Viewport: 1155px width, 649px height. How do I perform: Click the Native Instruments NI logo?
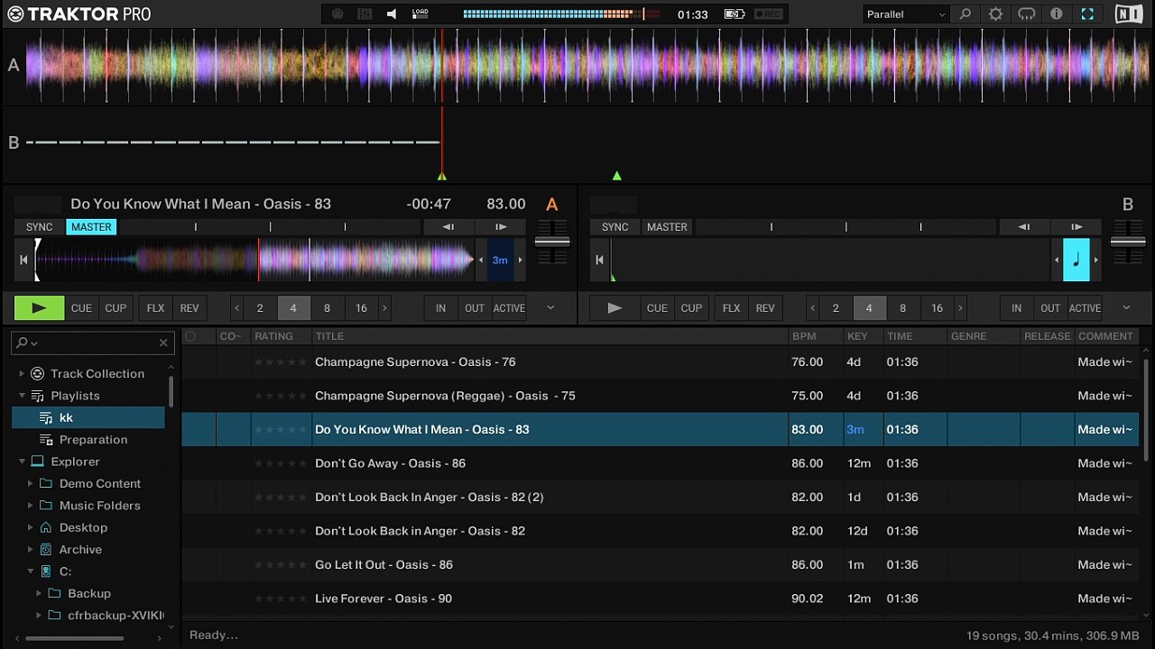(x=1128, y=14)
